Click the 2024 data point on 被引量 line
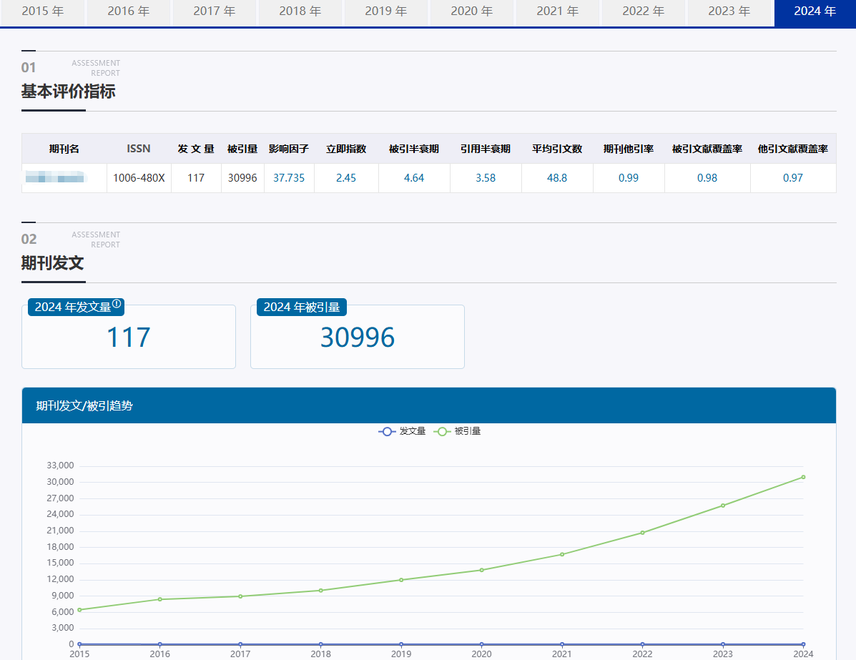856x660 pixels. pyautogui.click(x=803, y=477)
